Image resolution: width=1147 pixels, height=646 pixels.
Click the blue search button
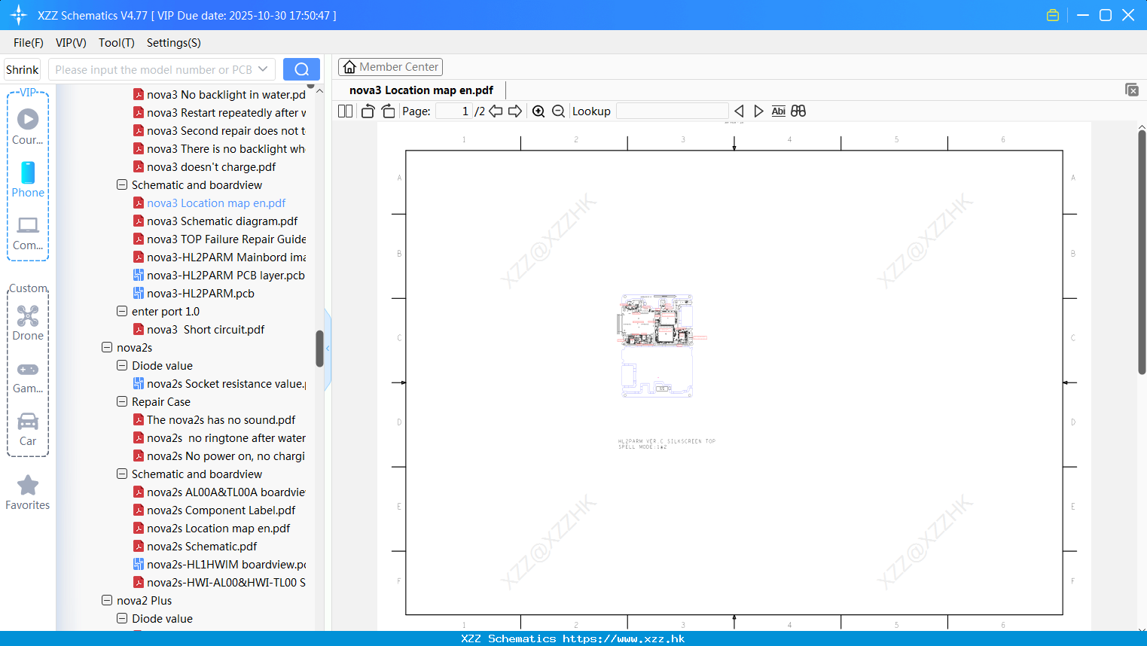(x=301, y=69)
